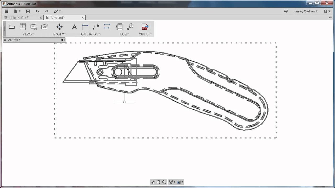Undo the last action
The image size is (335, 188).
coord(37,11)
